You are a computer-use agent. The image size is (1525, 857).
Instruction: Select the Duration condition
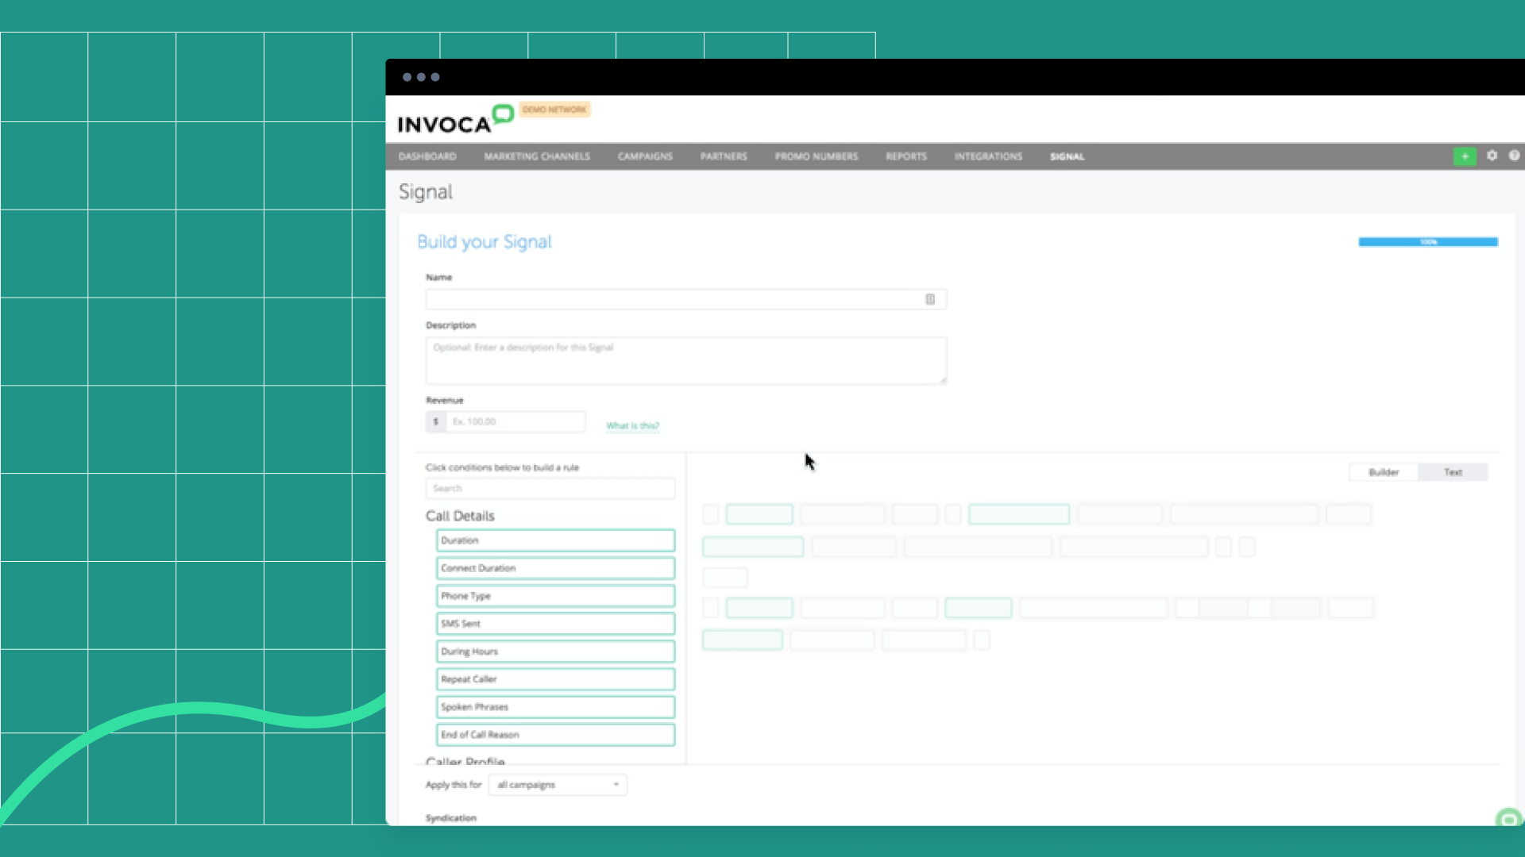pyautogui.click(x=555, y=540)
